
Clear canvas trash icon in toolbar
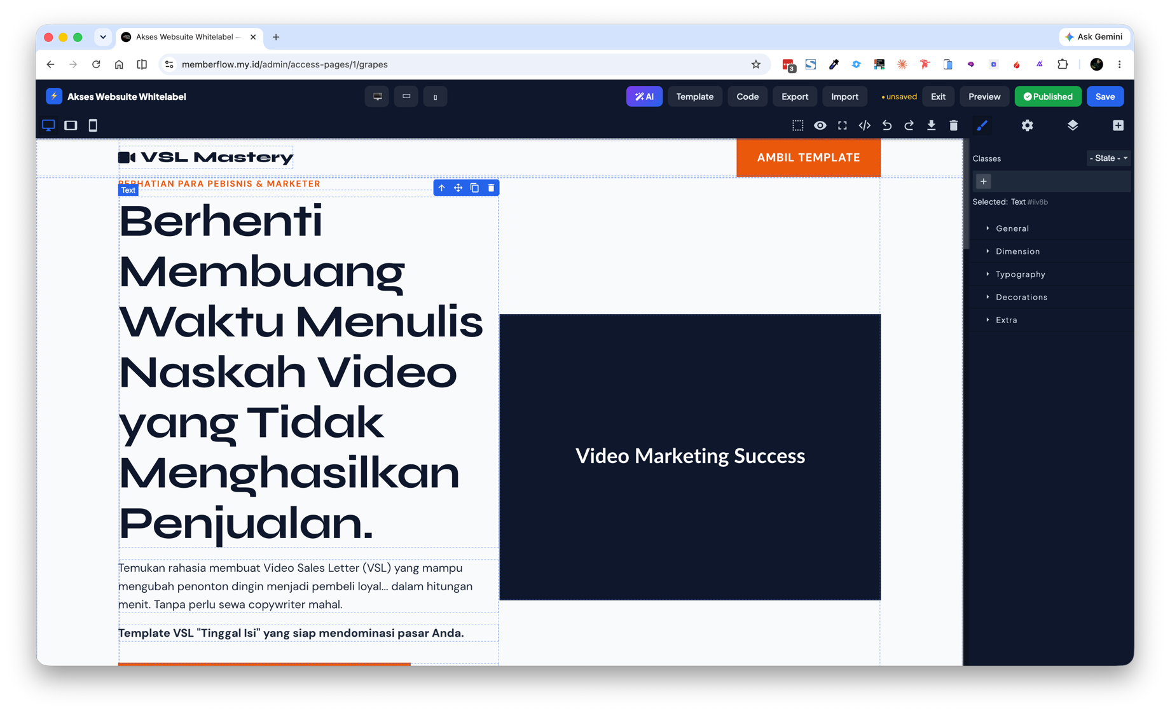coord(953,125)
